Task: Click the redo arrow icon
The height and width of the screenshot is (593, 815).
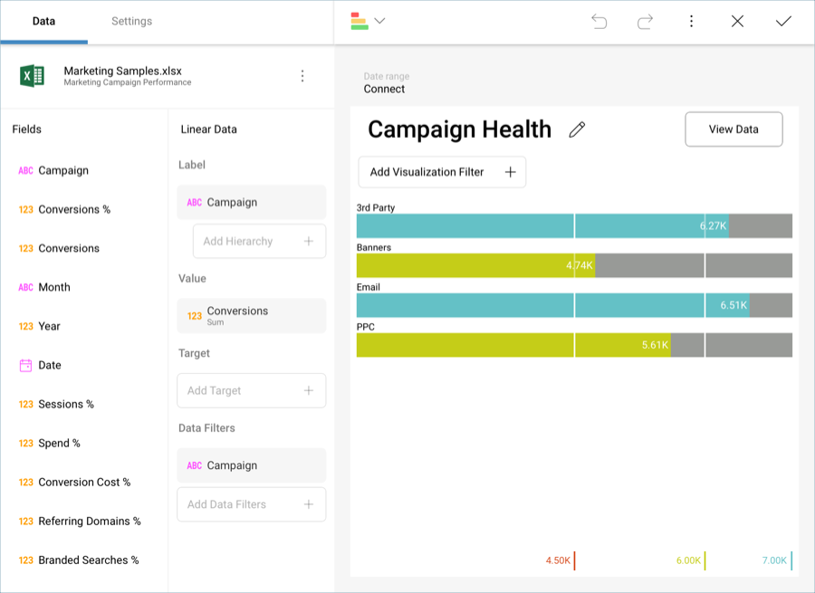Action: [x=645, y=22]
